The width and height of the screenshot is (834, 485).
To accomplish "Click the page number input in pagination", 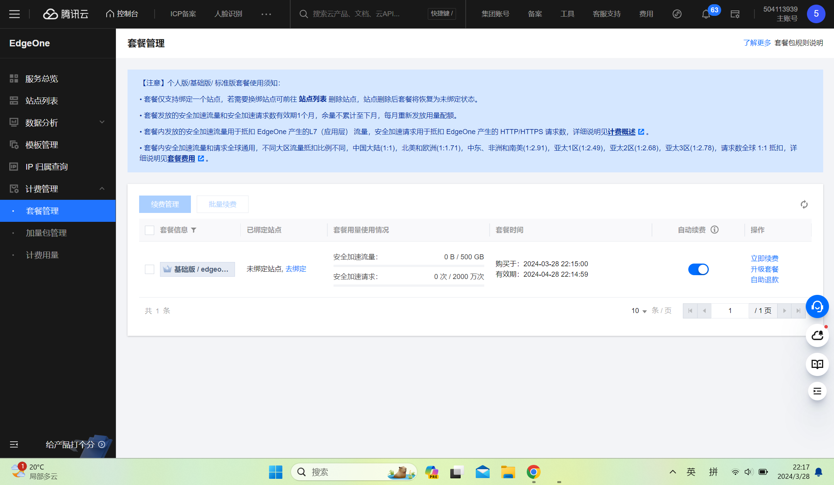I will coord(730,310).
